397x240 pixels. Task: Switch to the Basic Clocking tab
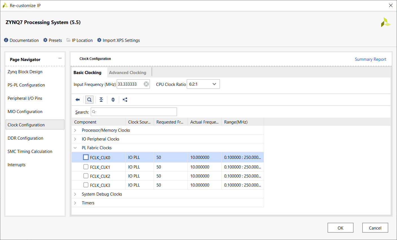pyautogui.click(x=88, y=72)
